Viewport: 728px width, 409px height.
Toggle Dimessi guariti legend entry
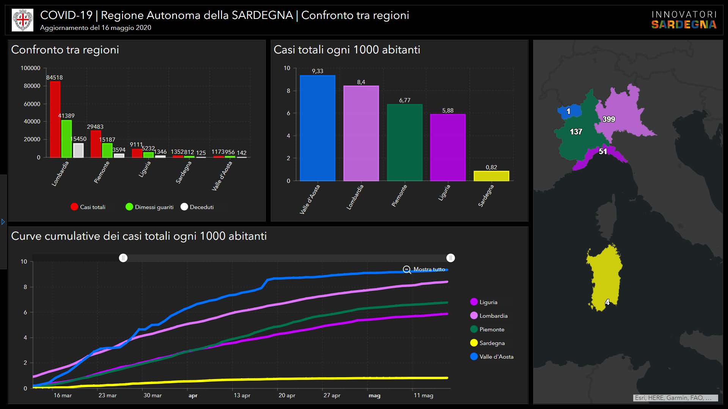click(129, 207)
